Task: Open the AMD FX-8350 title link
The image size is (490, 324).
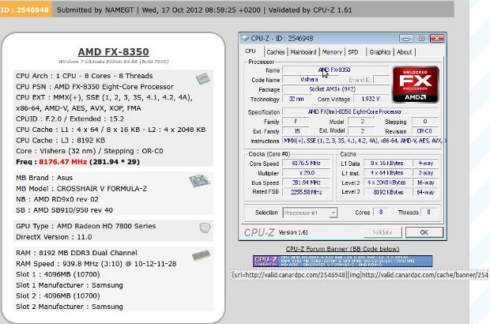Action: click(114, 52)
